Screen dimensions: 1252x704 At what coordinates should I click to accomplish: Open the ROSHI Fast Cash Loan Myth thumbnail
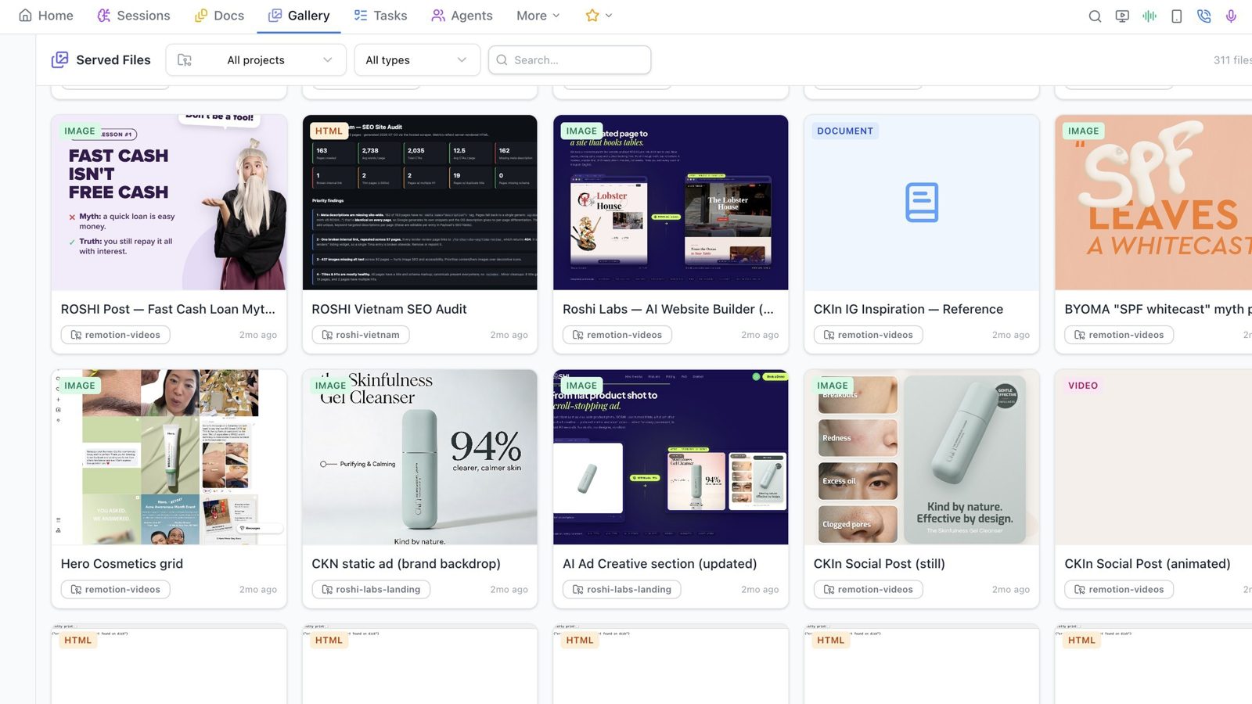coord(169,203)
